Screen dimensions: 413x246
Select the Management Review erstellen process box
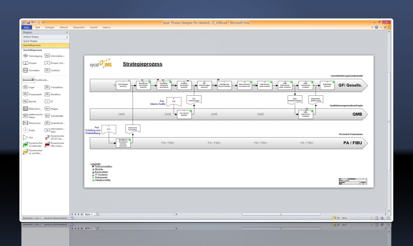point(224,85)
